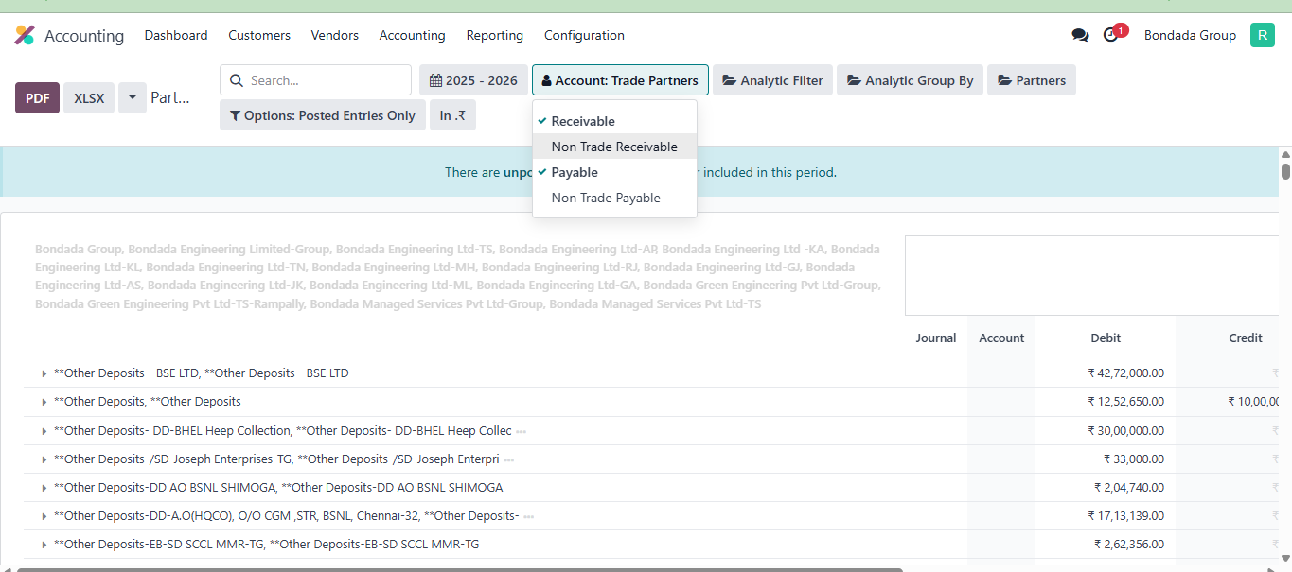
Task: Open the activities clock icon with badge
Action: (x=1113, y=34)
